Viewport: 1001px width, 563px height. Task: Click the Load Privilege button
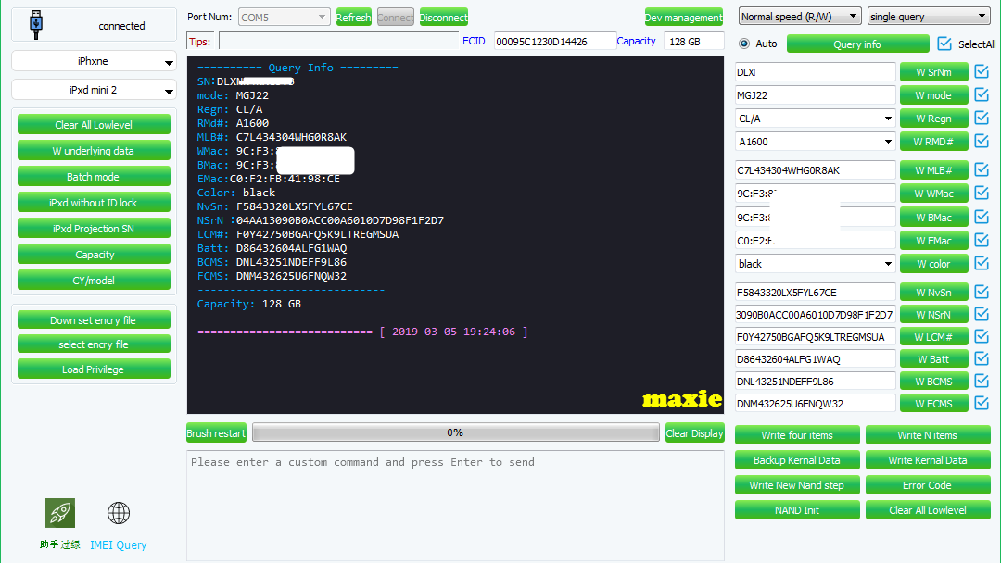94,369
